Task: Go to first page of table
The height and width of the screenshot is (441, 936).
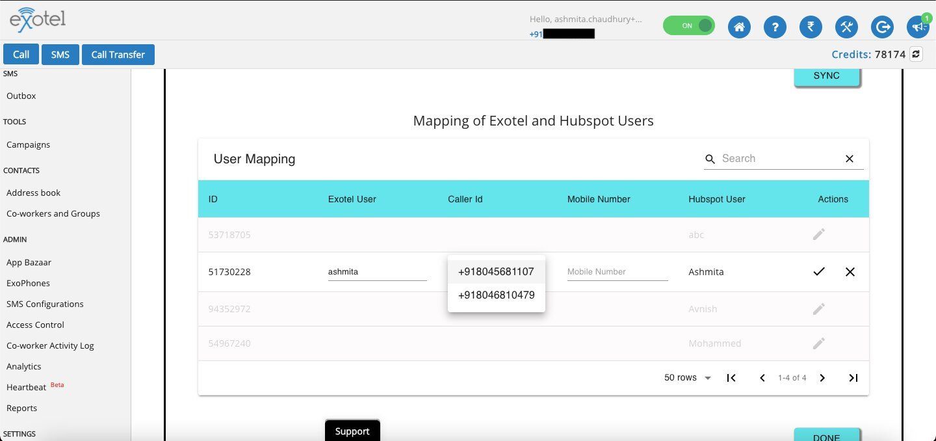Action: click(x=731, y=378)
